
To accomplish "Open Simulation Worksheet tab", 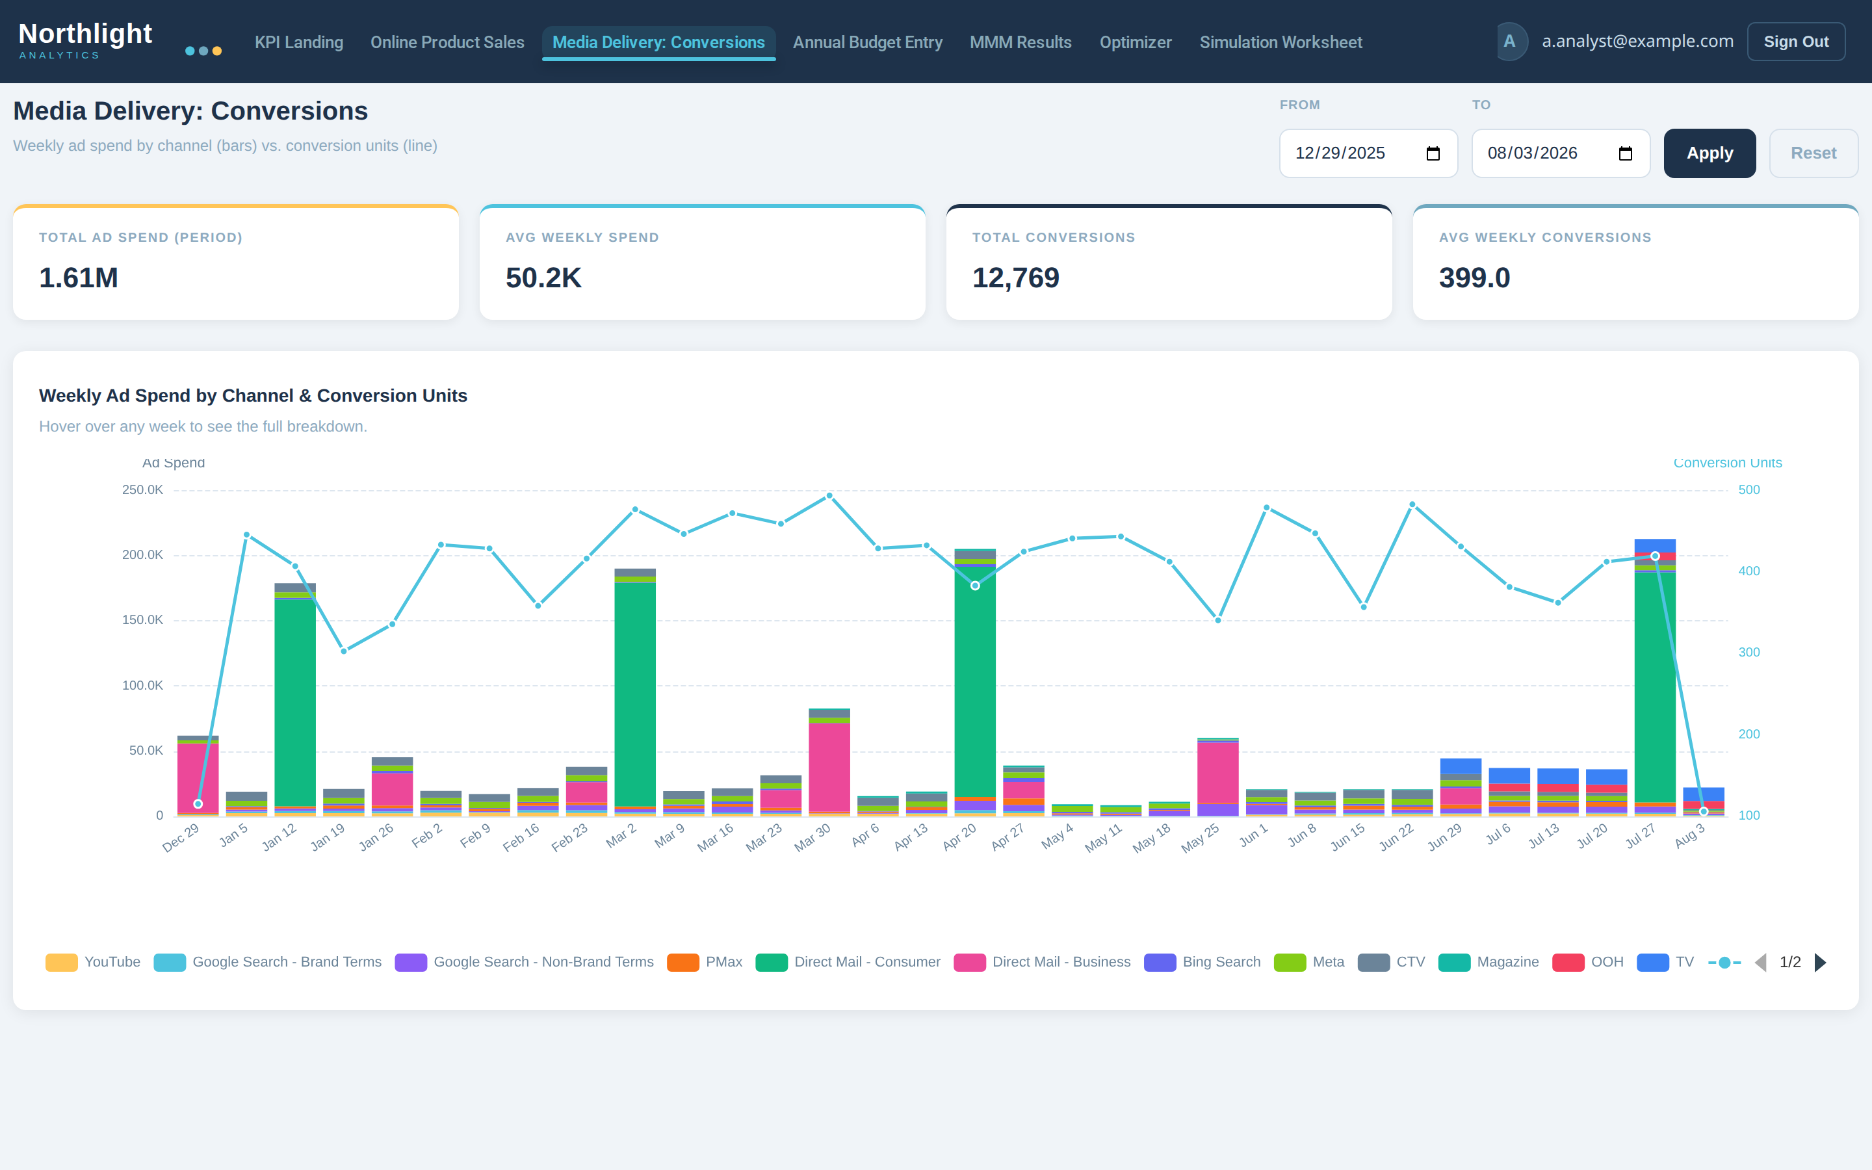I will coord(1280,42).
